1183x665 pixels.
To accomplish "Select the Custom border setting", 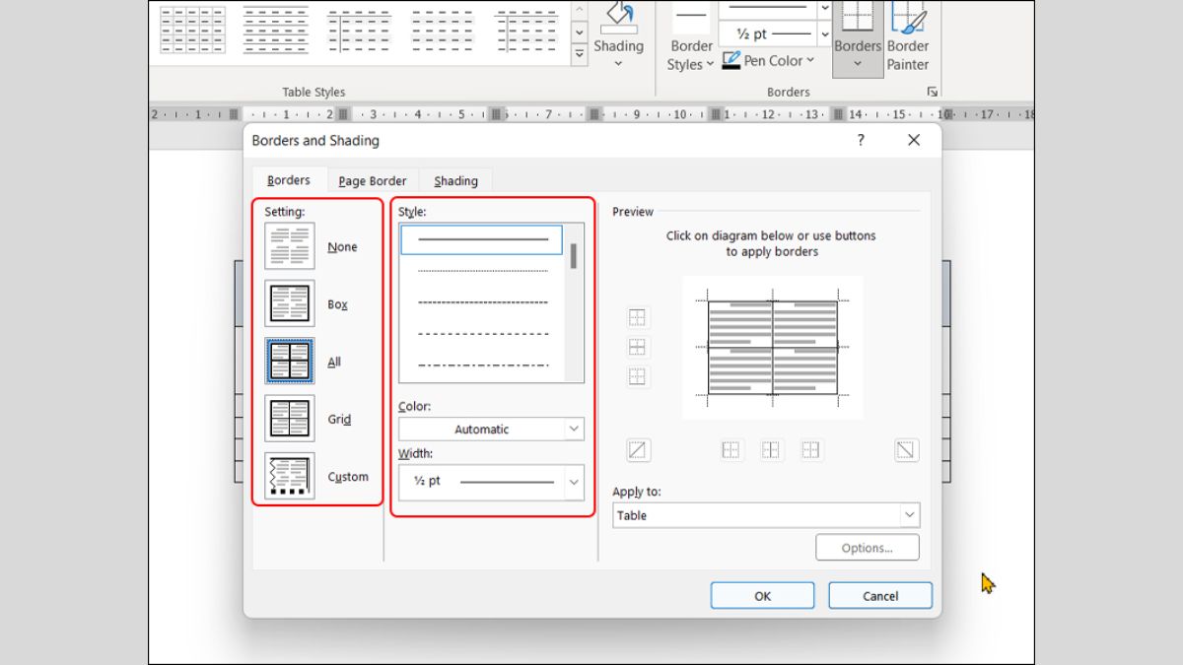I will tap(290, 476).
